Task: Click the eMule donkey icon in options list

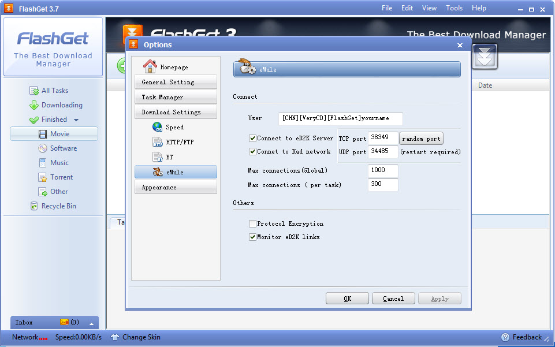Action: (158, 172)
